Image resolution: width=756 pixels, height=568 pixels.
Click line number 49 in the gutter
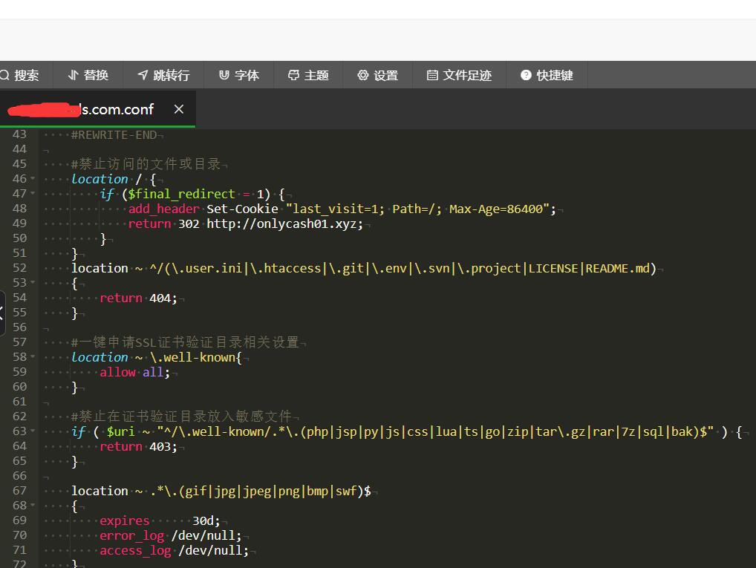pos(19,223)
